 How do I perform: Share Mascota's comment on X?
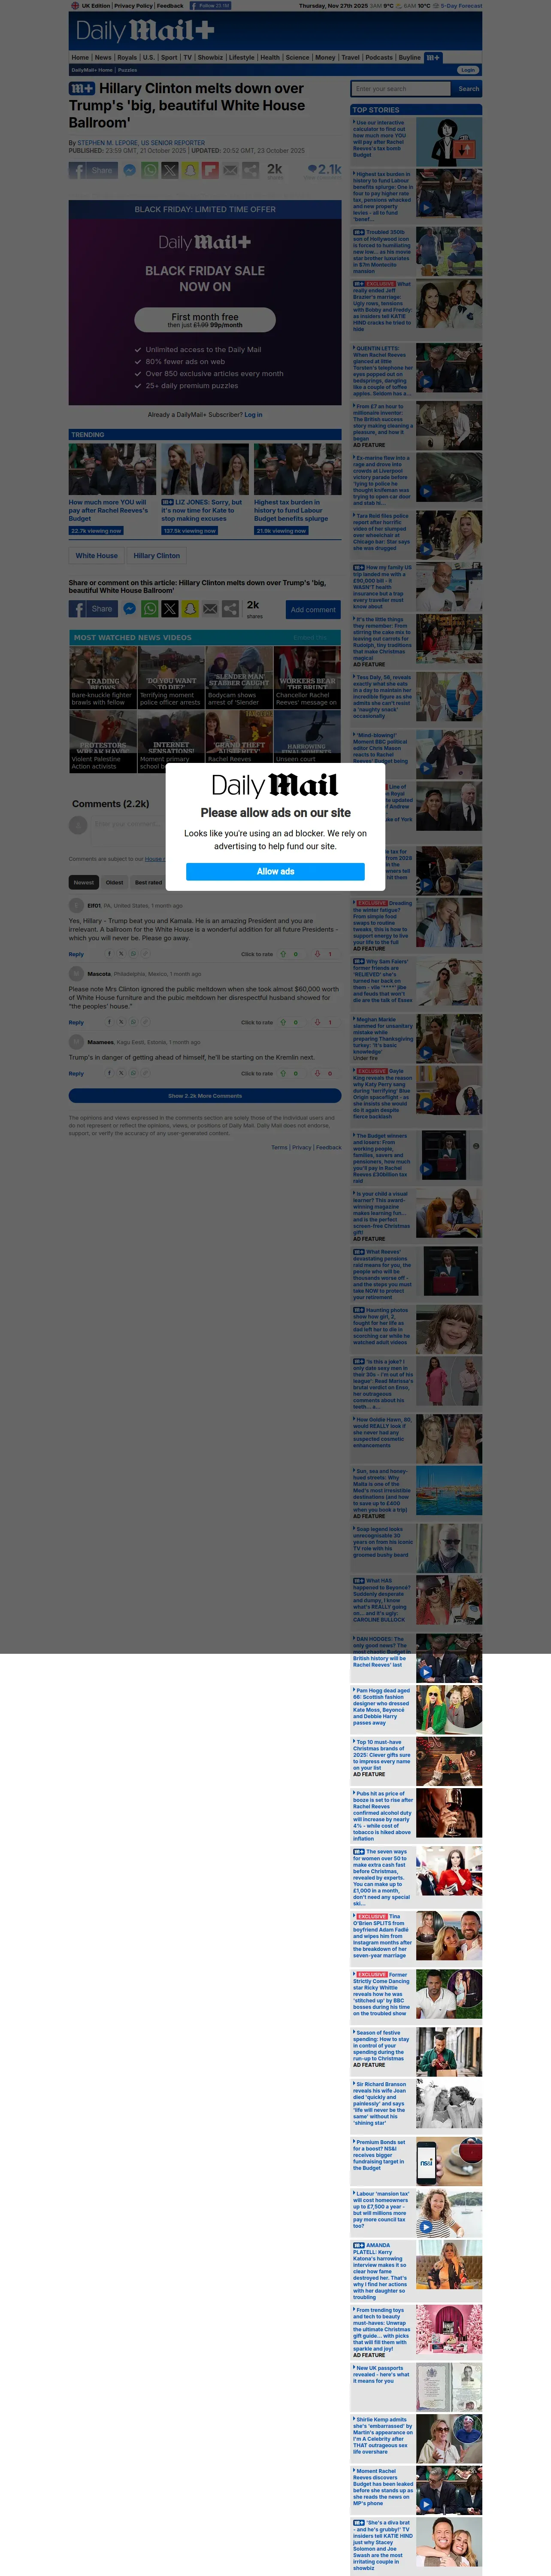(x=121, y=1022)
